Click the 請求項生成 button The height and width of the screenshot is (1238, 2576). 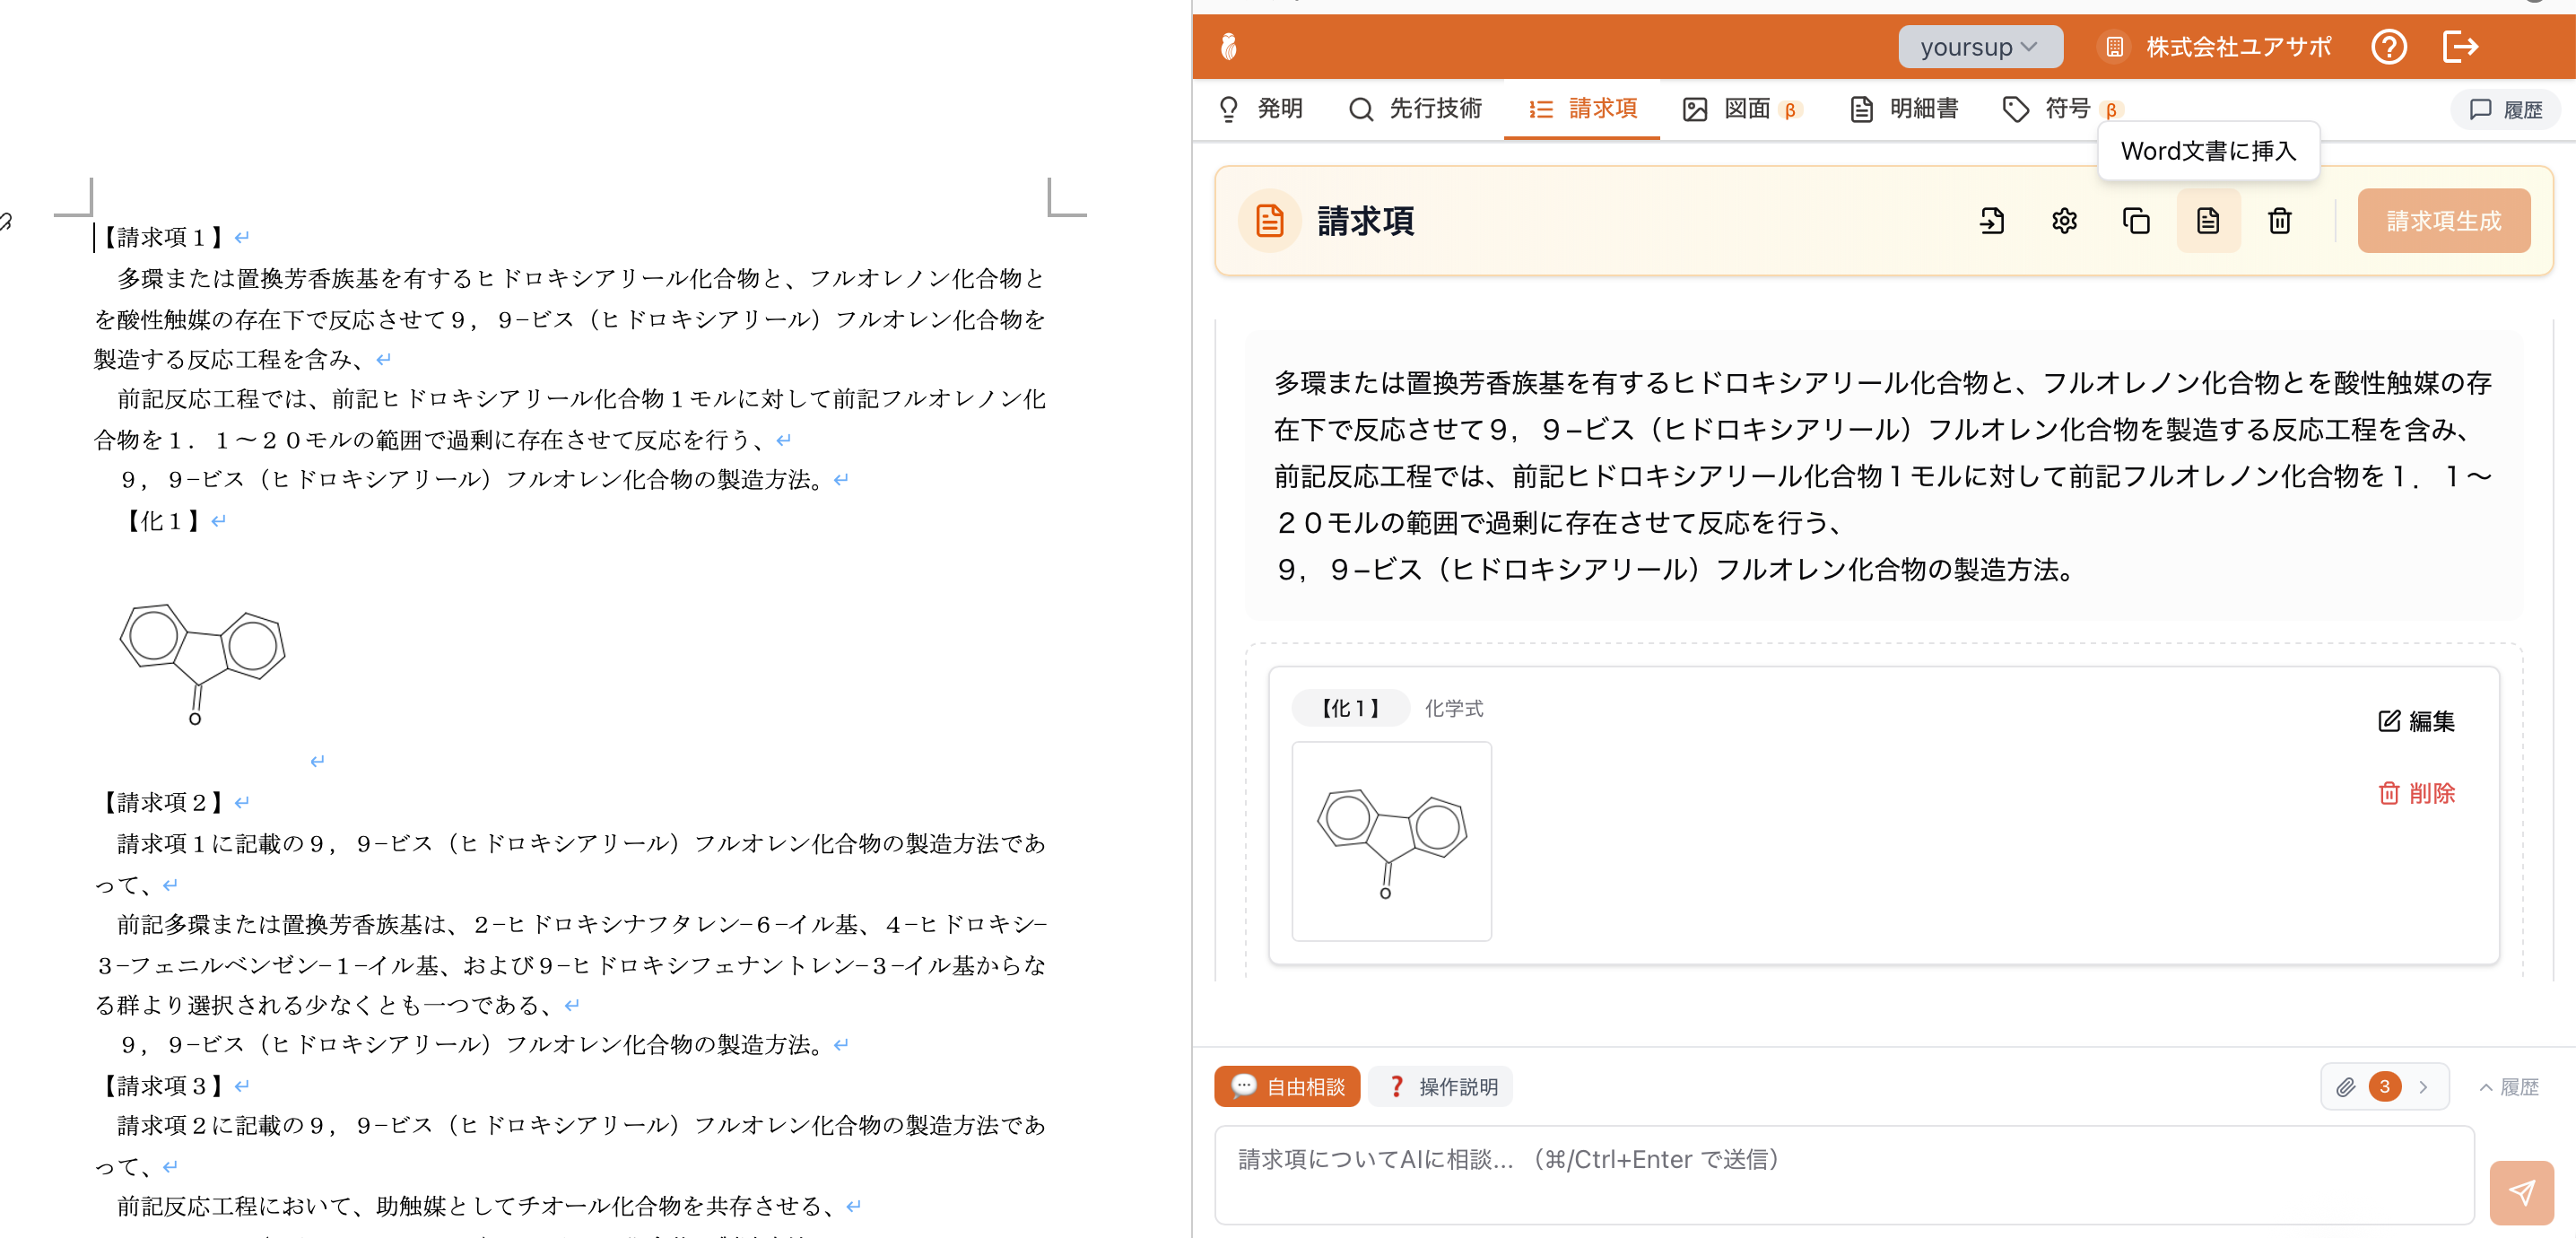click(2443, 221)
